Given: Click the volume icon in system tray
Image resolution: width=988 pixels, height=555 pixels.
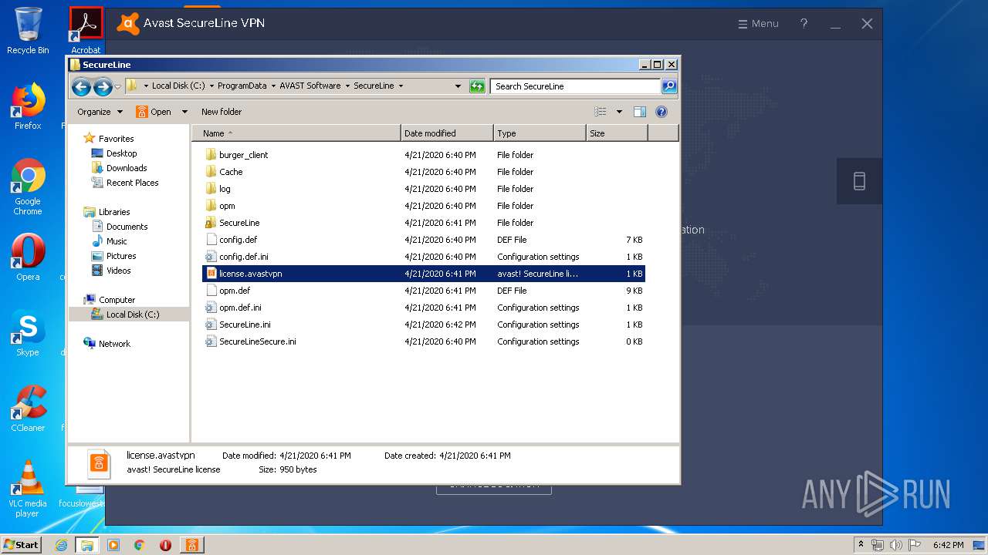Looking at the screenshot, I should 895,545.
